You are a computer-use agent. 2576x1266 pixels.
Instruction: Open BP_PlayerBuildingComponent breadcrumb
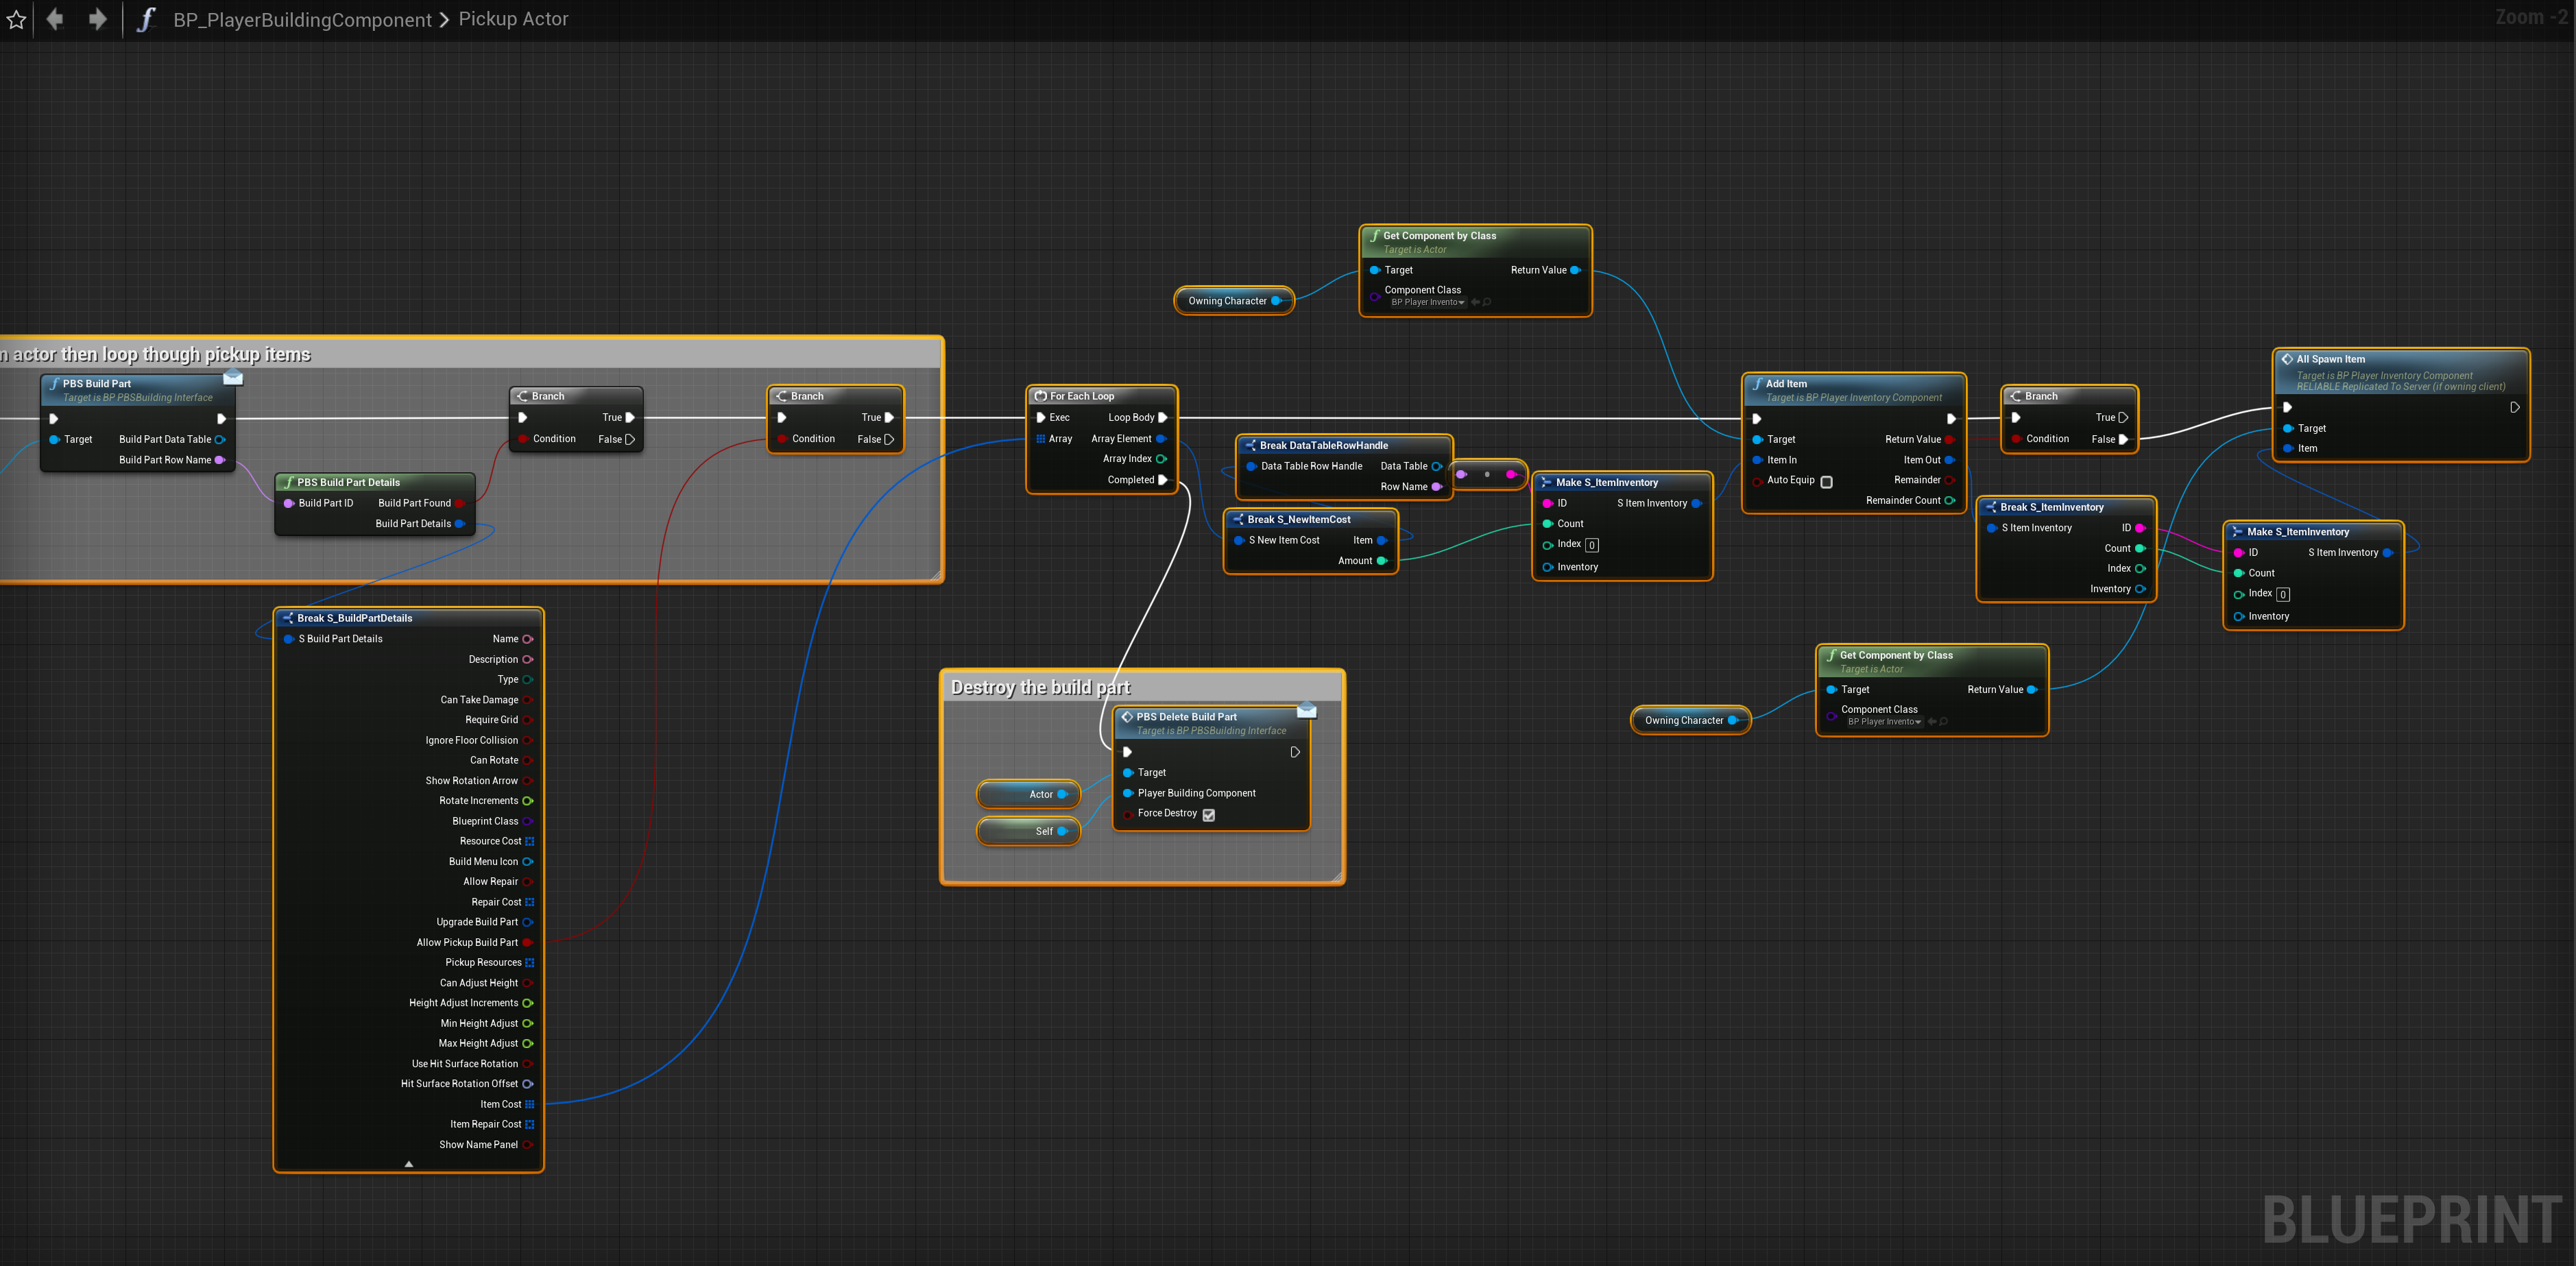tap(302, 19)
